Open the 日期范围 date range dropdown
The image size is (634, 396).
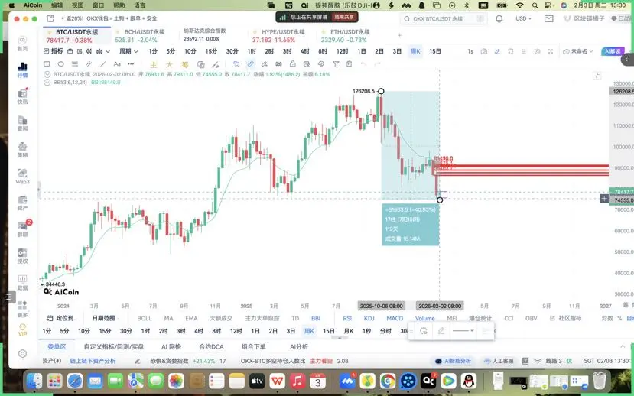tap(106, 319)
